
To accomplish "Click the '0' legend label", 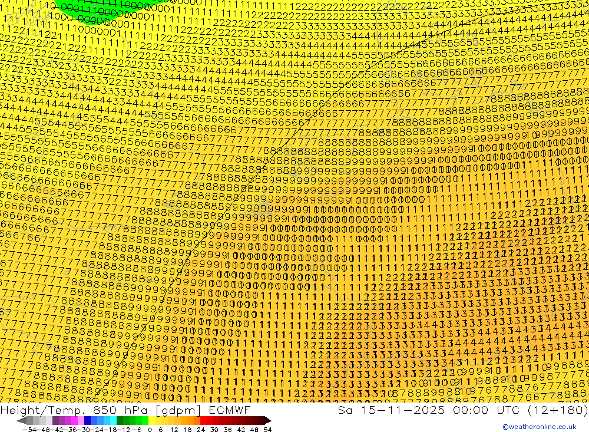I will 150,430.
